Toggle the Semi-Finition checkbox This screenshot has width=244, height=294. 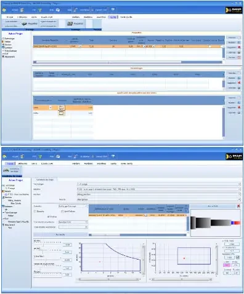[x=62, y=212]
